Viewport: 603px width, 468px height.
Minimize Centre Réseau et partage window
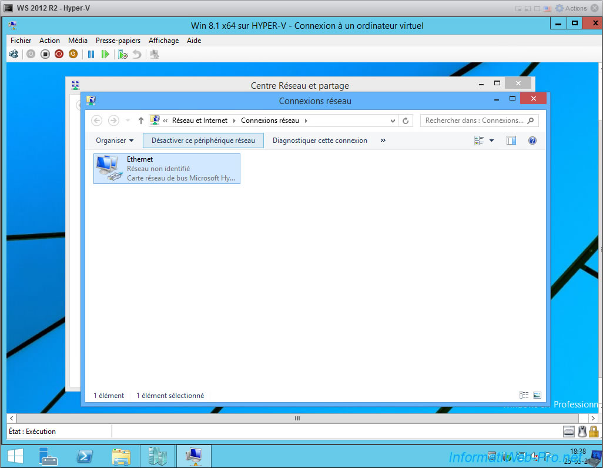pyautogui.click(x=481, y=83)
